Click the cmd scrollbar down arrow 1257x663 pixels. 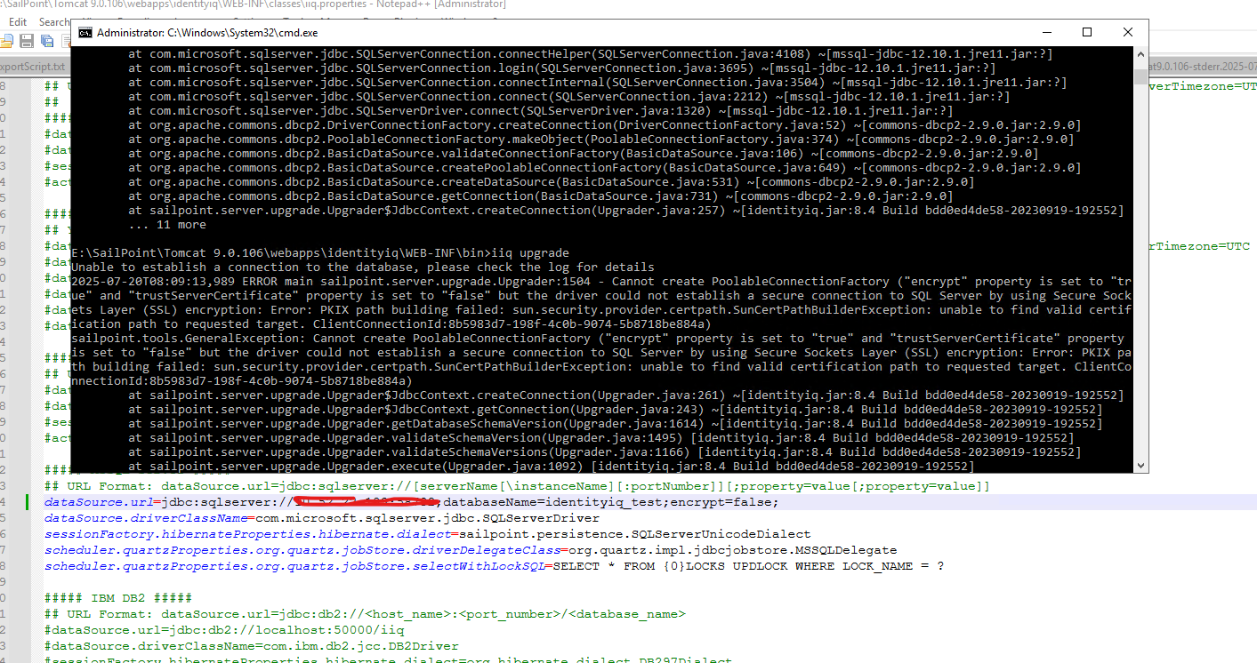point(1140,465)
